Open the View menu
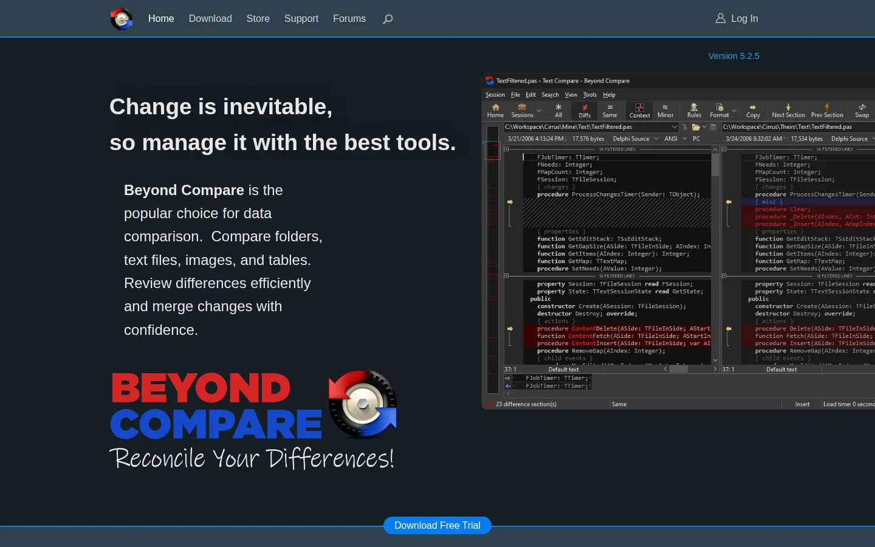 pos(571,95)
